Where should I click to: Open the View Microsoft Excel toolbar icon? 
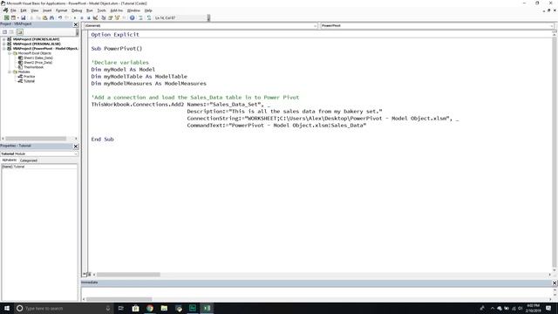(6, 17)
